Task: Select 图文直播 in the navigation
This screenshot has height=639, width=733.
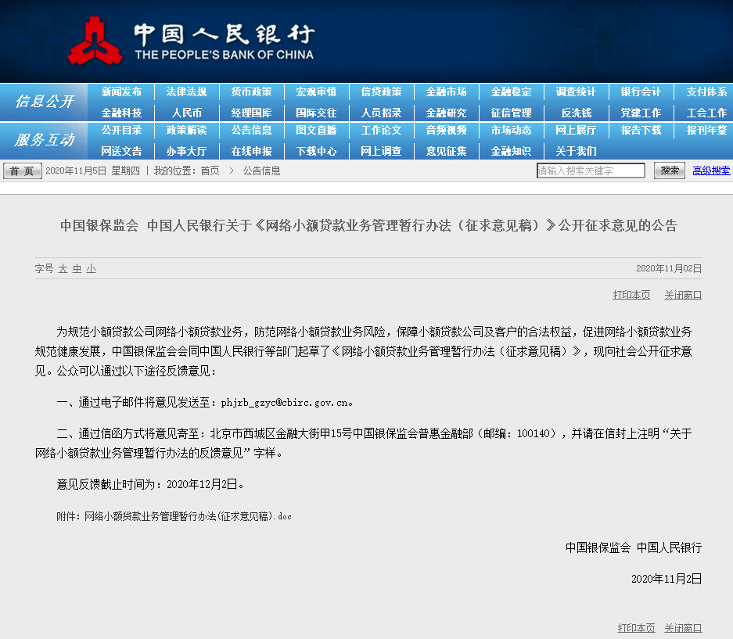Action: 317,130
